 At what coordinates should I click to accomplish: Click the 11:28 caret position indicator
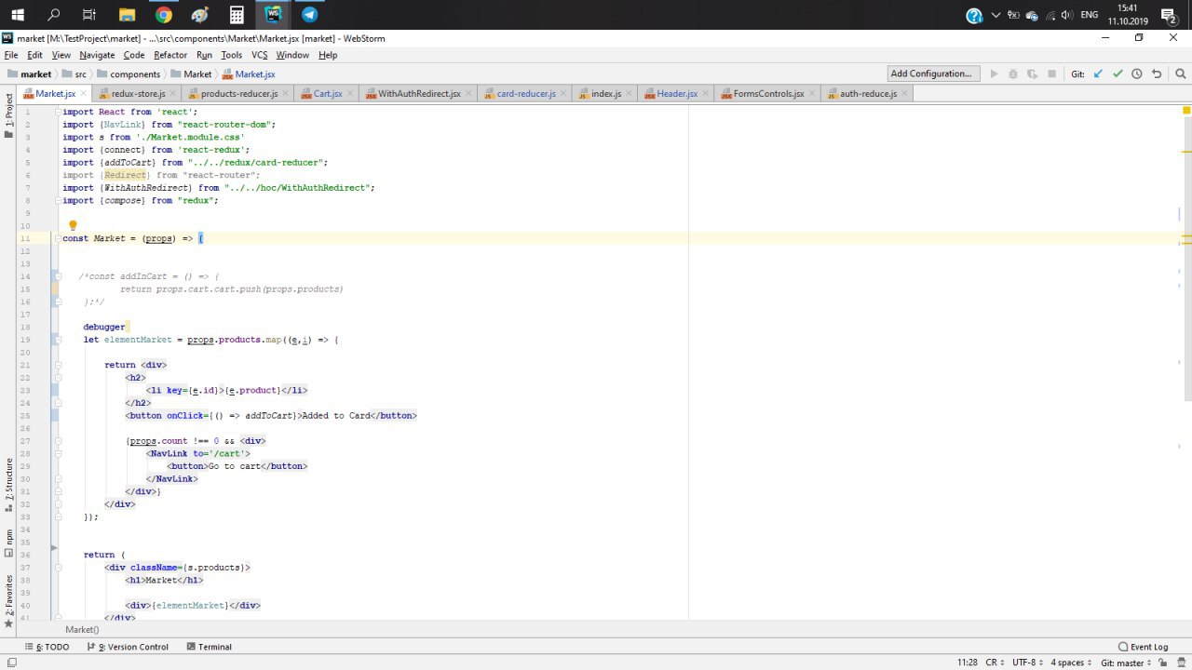click(967, 662)
